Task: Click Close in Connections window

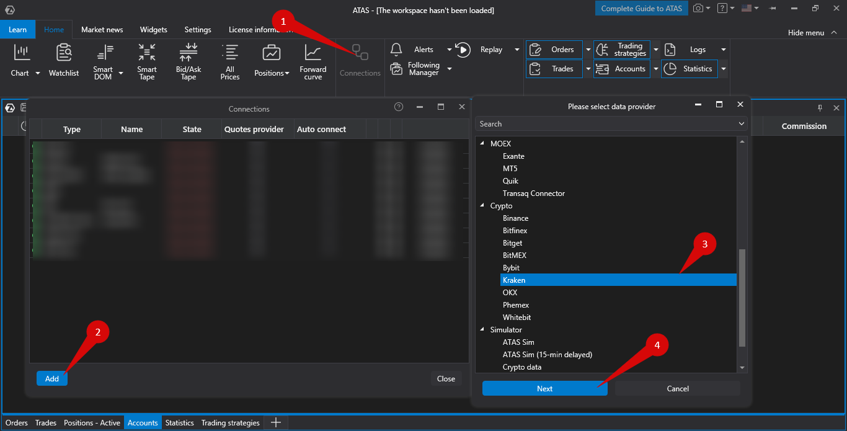Action: point(446,378)
